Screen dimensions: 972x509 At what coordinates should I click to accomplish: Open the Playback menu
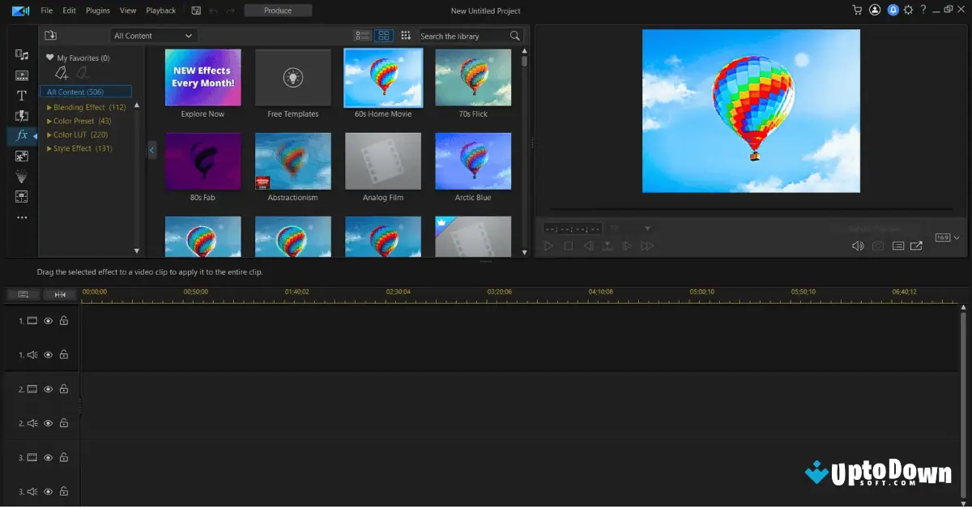pos(160,11)
